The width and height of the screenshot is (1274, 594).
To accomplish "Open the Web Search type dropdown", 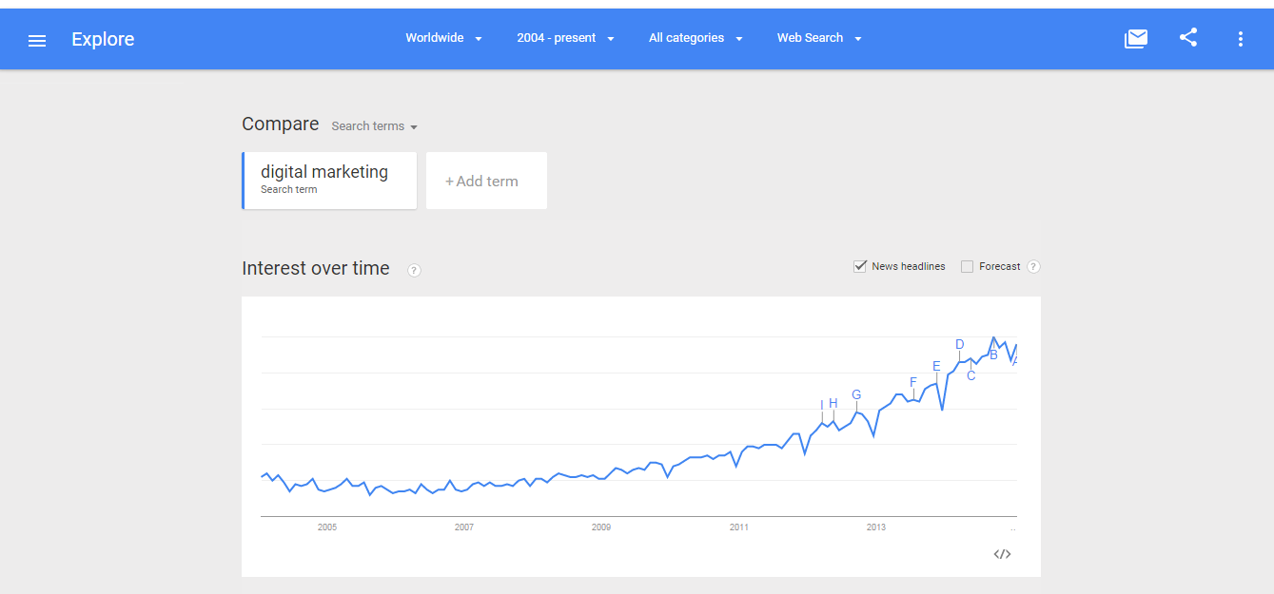I will [x=819, y=38].
